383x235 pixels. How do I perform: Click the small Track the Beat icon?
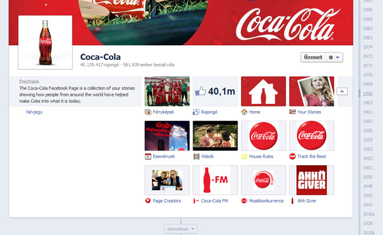click(292, 156)
